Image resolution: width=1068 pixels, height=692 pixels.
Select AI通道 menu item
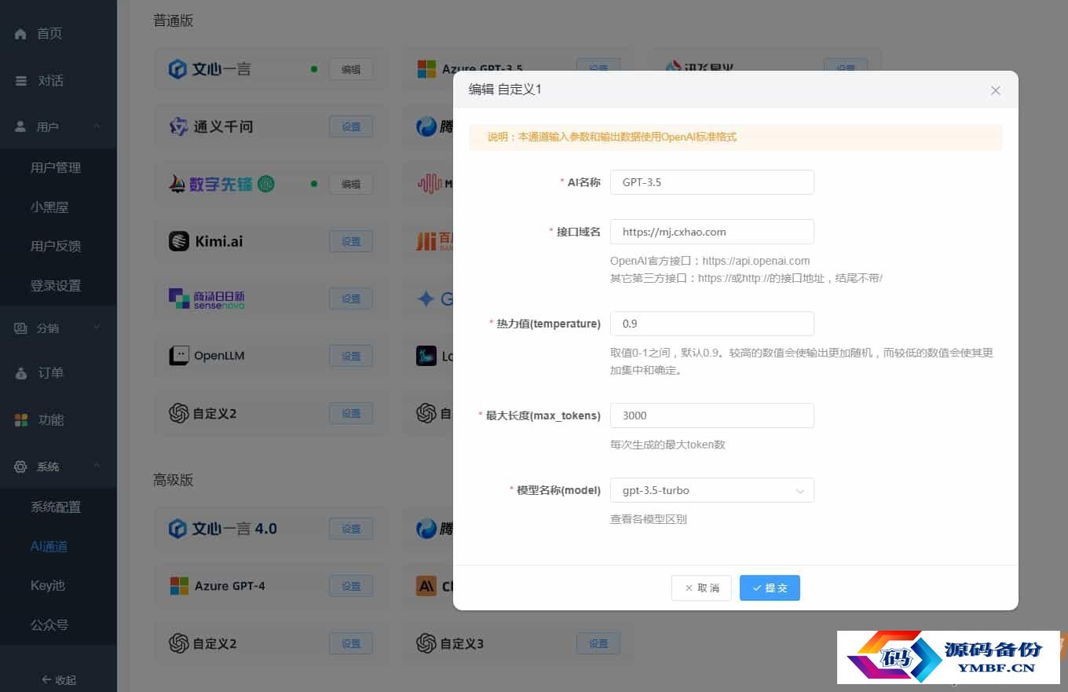49,547
